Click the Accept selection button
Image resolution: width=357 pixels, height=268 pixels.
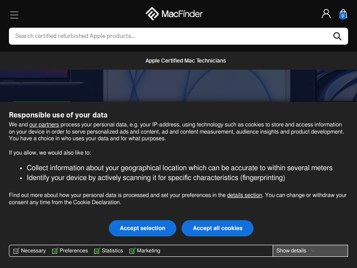pyautogui.click(x=142, y=228)
